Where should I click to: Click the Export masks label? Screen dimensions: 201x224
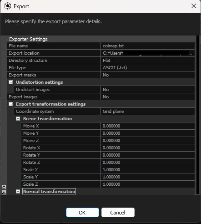coord(22,75)
